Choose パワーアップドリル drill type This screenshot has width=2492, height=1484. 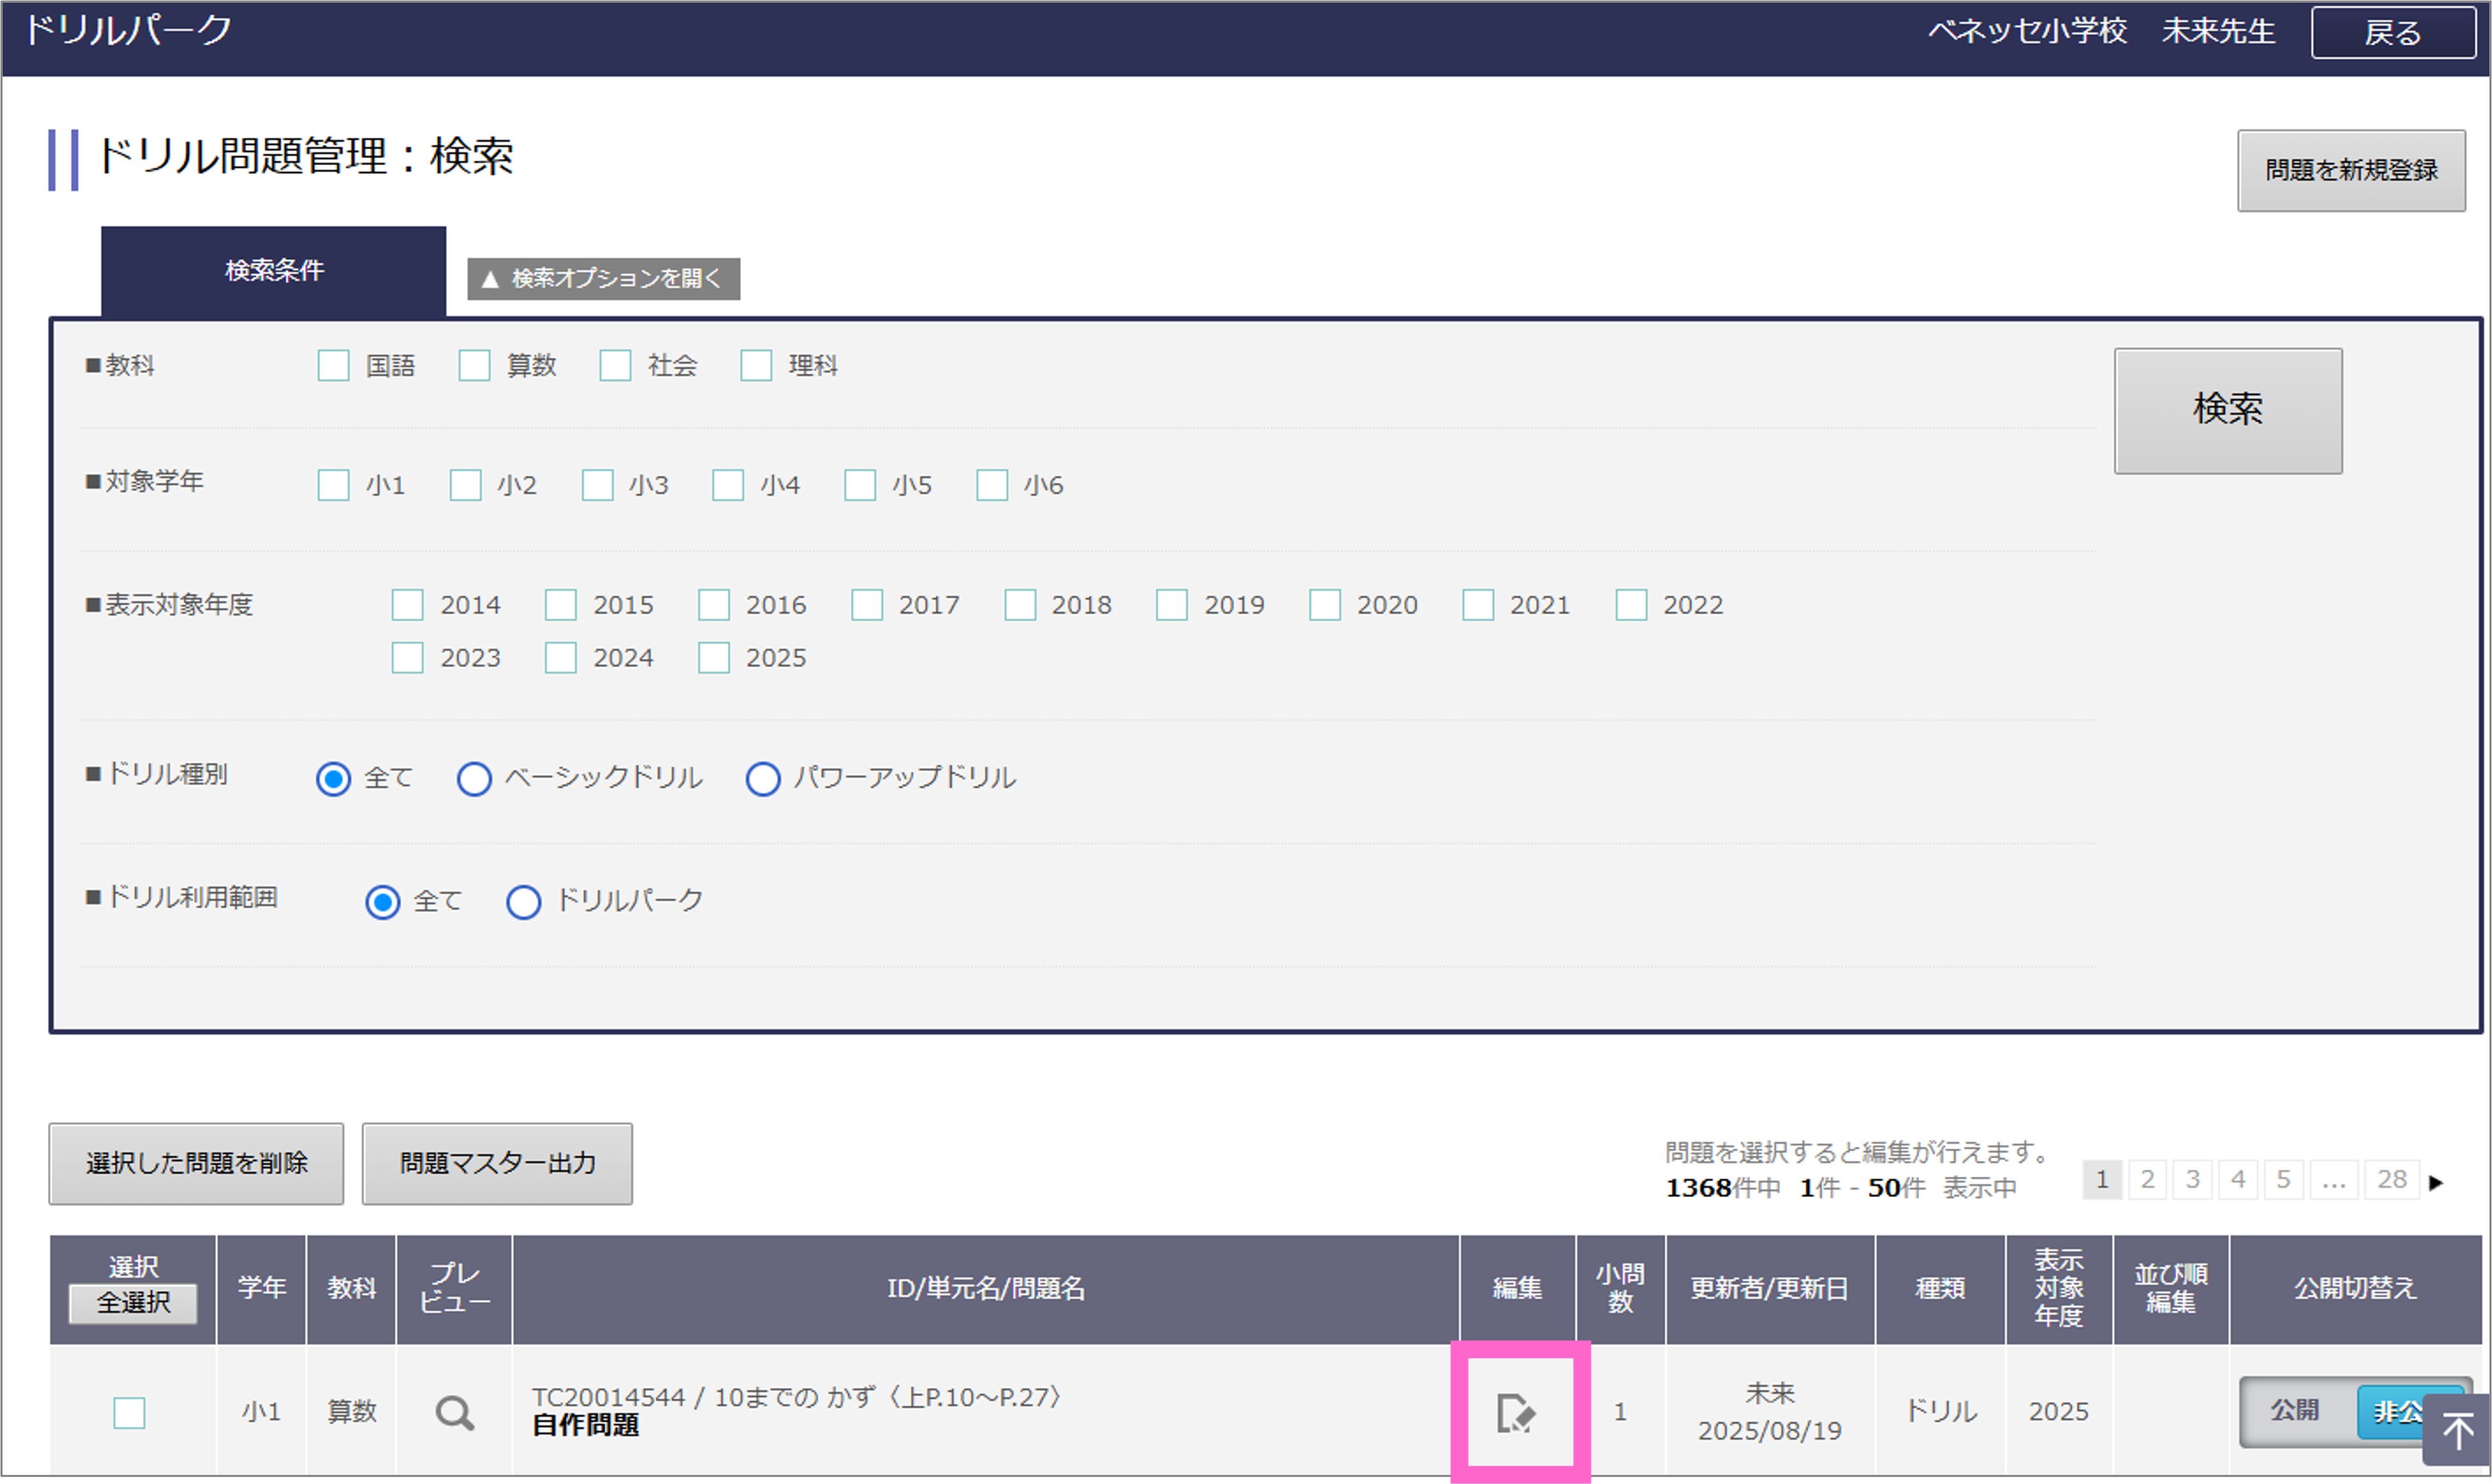pos(763,778)
